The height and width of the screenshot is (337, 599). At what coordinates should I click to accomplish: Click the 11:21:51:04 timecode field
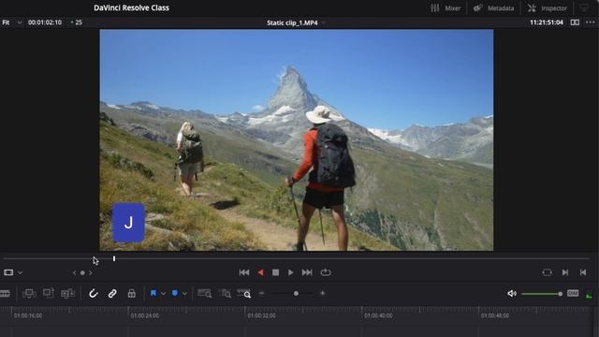tap(547, 22)
